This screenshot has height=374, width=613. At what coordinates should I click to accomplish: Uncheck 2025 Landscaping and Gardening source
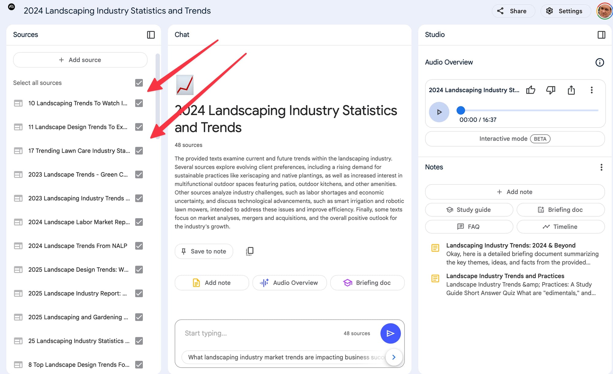click(139, 317)
